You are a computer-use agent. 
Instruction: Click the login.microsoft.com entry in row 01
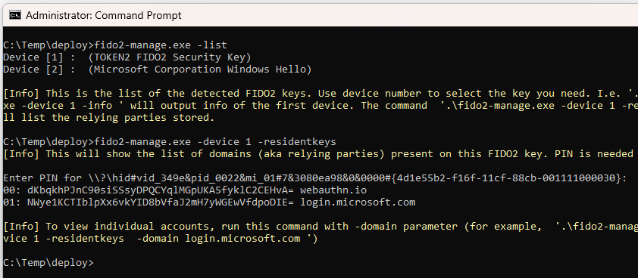[358, 202]
